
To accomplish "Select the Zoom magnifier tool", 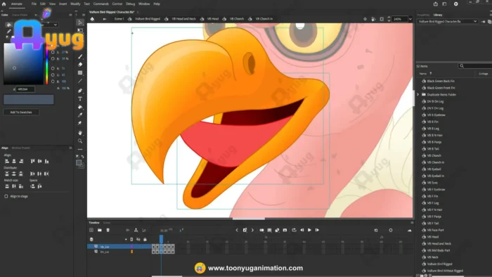I will pos(80,141).
